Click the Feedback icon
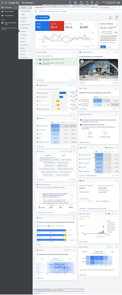 (x=117, y=17)
